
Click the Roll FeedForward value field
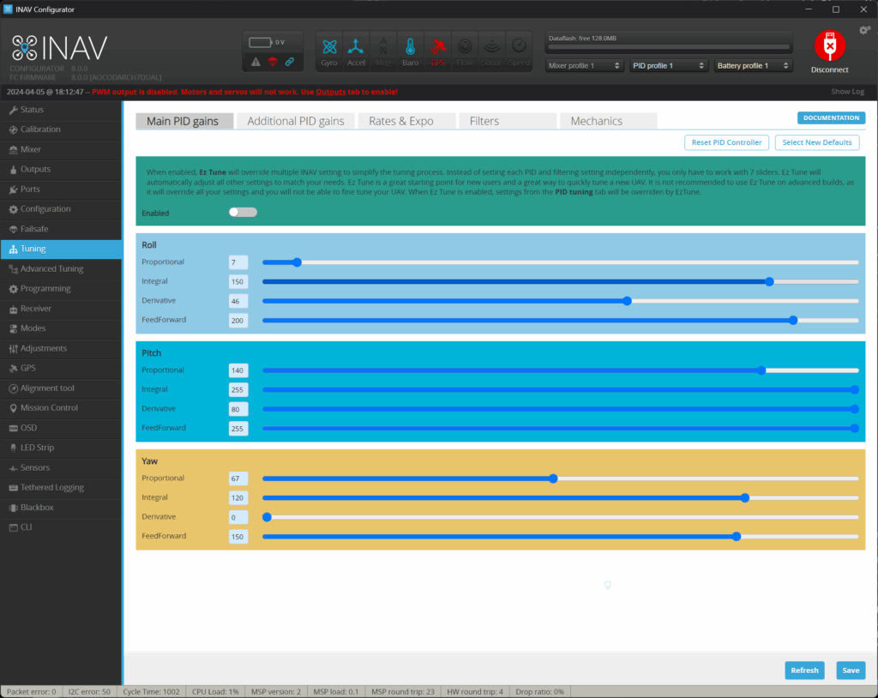(x=238, y=321)
